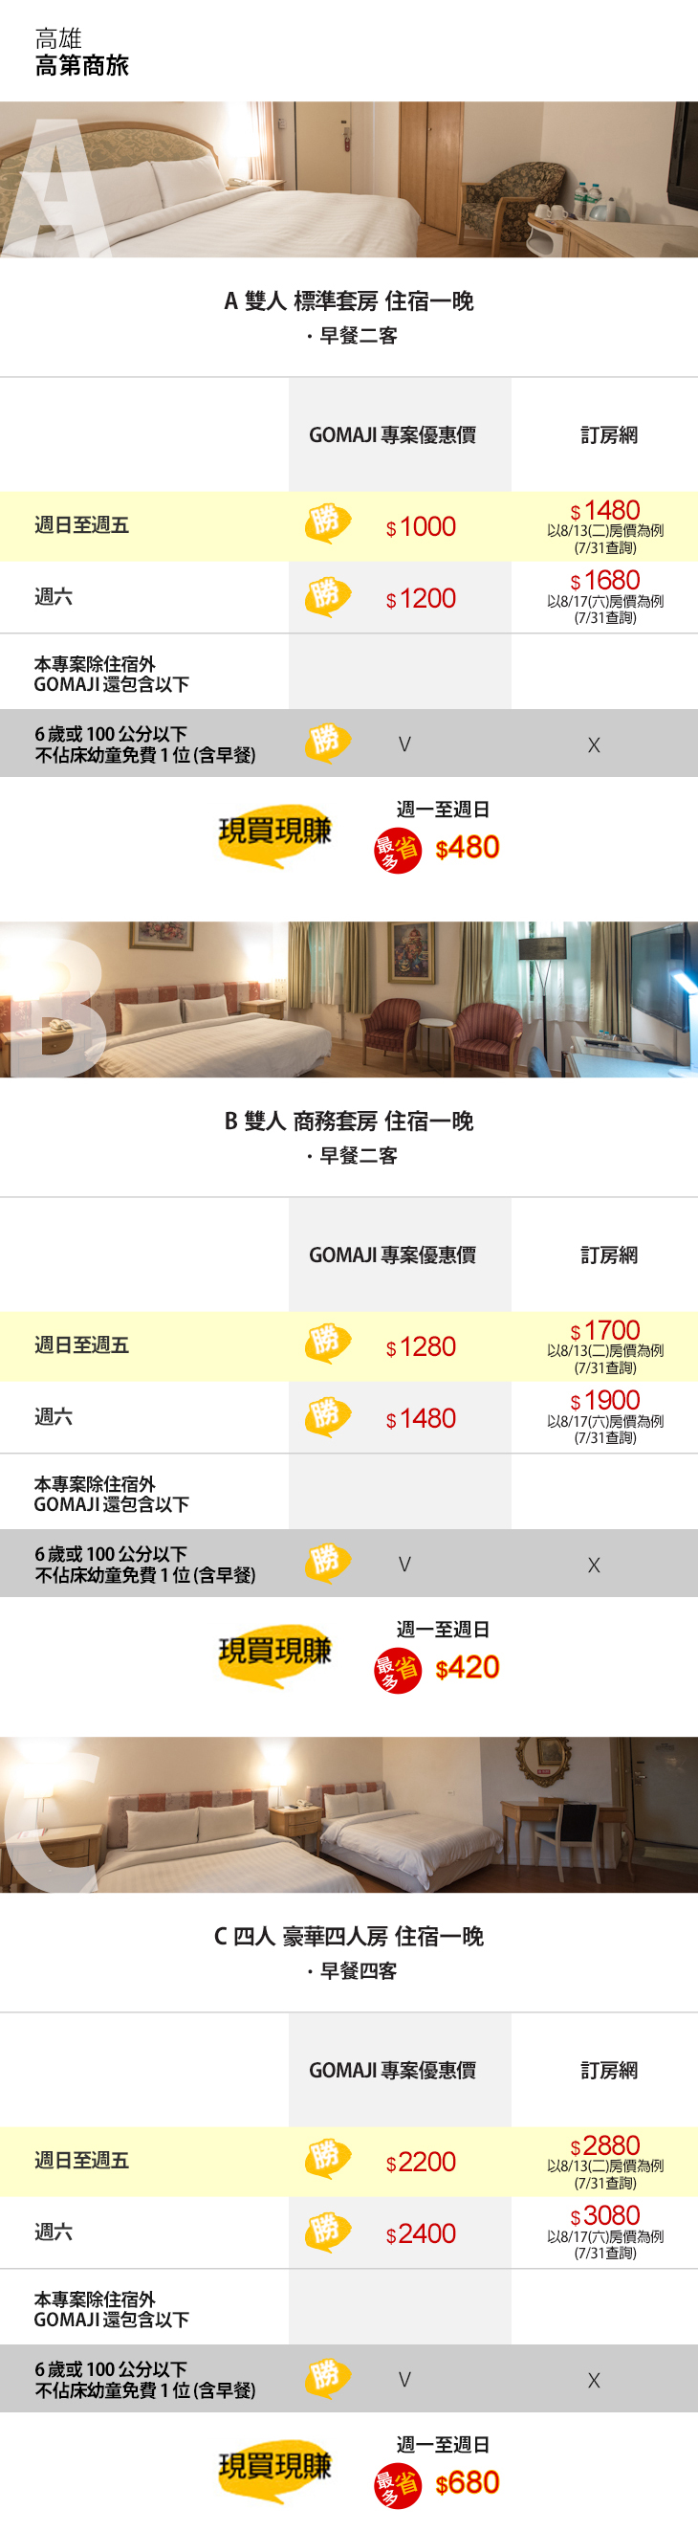This screenshot has height=2532, width=698.
Task: Click the 勝 badge beside the $1000 price
Action: (x=327, y=522)
